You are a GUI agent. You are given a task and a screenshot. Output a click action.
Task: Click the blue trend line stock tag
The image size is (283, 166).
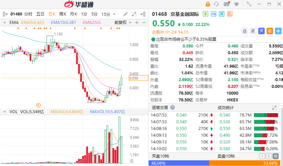214,14
